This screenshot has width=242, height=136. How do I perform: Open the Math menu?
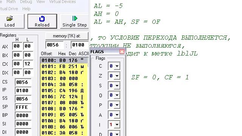click(11, 2)
